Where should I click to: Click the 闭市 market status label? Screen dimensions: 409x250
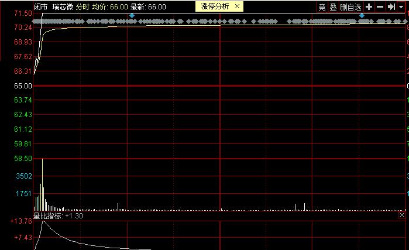point(40,7)
